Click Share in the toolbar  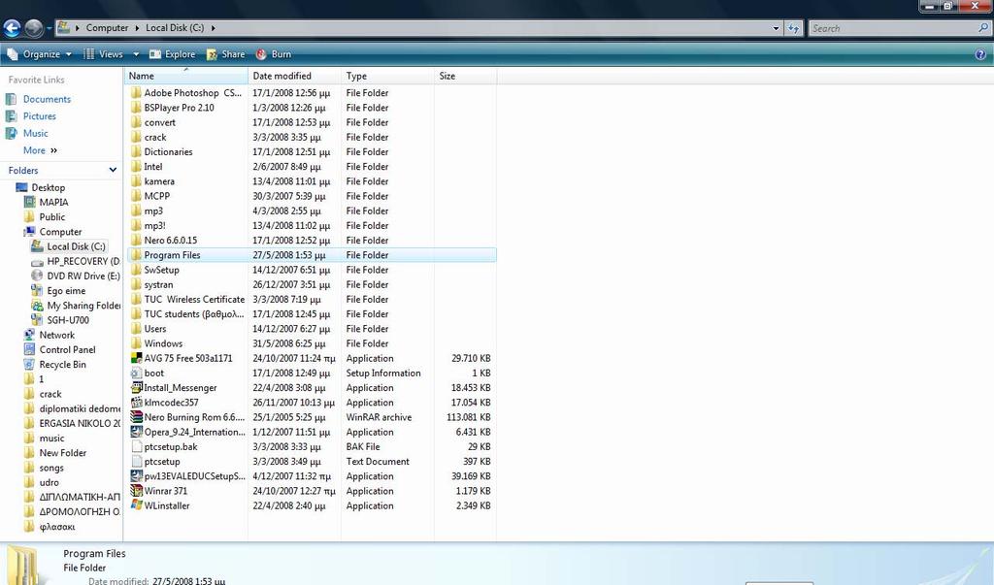[225, 54]
